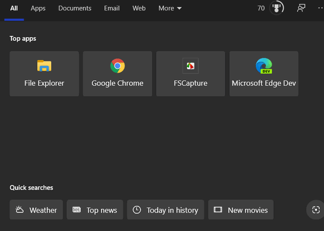Click the screenshot search icon

coord(316,210)
